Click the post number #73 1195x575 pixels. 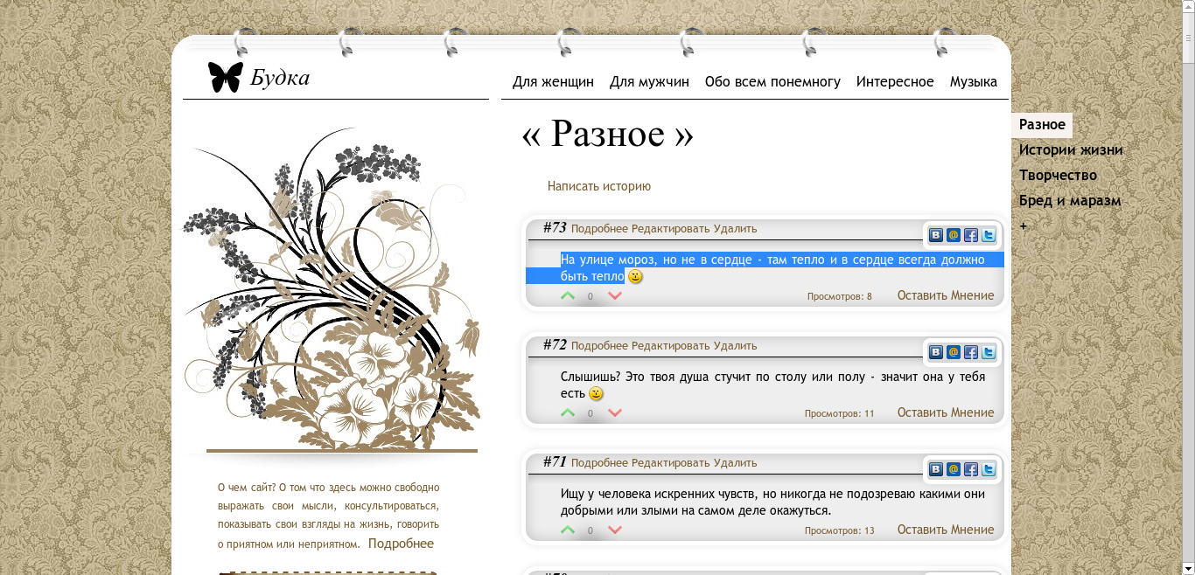click(x=555, y=228)
